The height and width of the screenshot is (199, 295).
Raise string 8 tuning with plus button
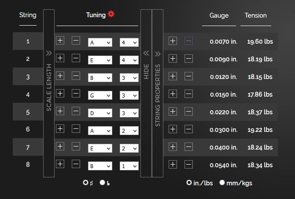coord(60,164)
